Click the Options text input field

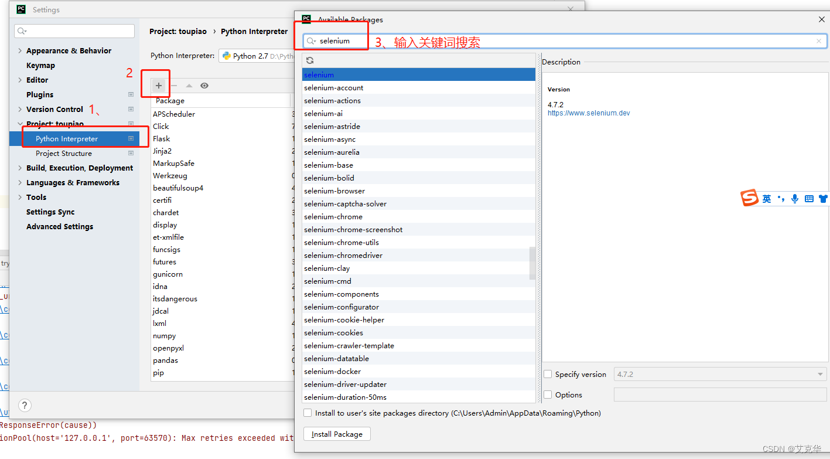720,395
